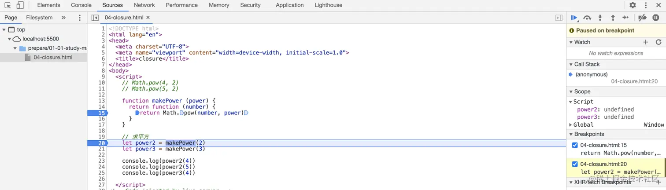The image size is (666, 190).
Task: Open the navigator pane three-dot menu
Action: click(80, 18)
